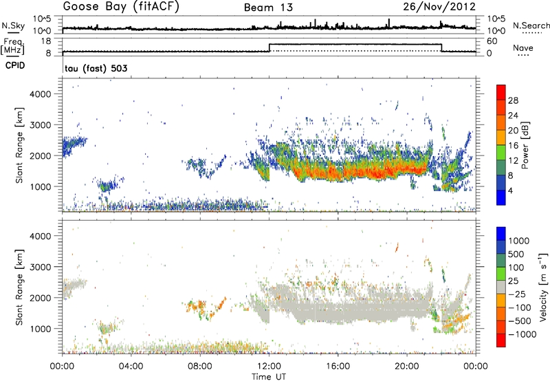The width and height of the screenshot is (550, 381).
Task: Click the "-500" label on Velocity colorbar
Action: coord(519,320)
